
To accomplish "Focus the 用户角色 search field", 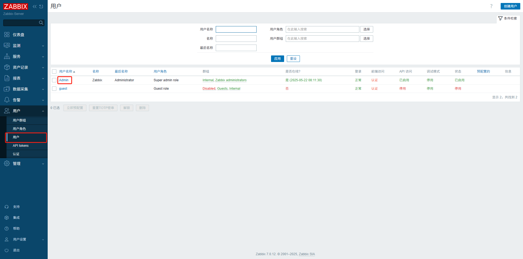I will [323, 29].
